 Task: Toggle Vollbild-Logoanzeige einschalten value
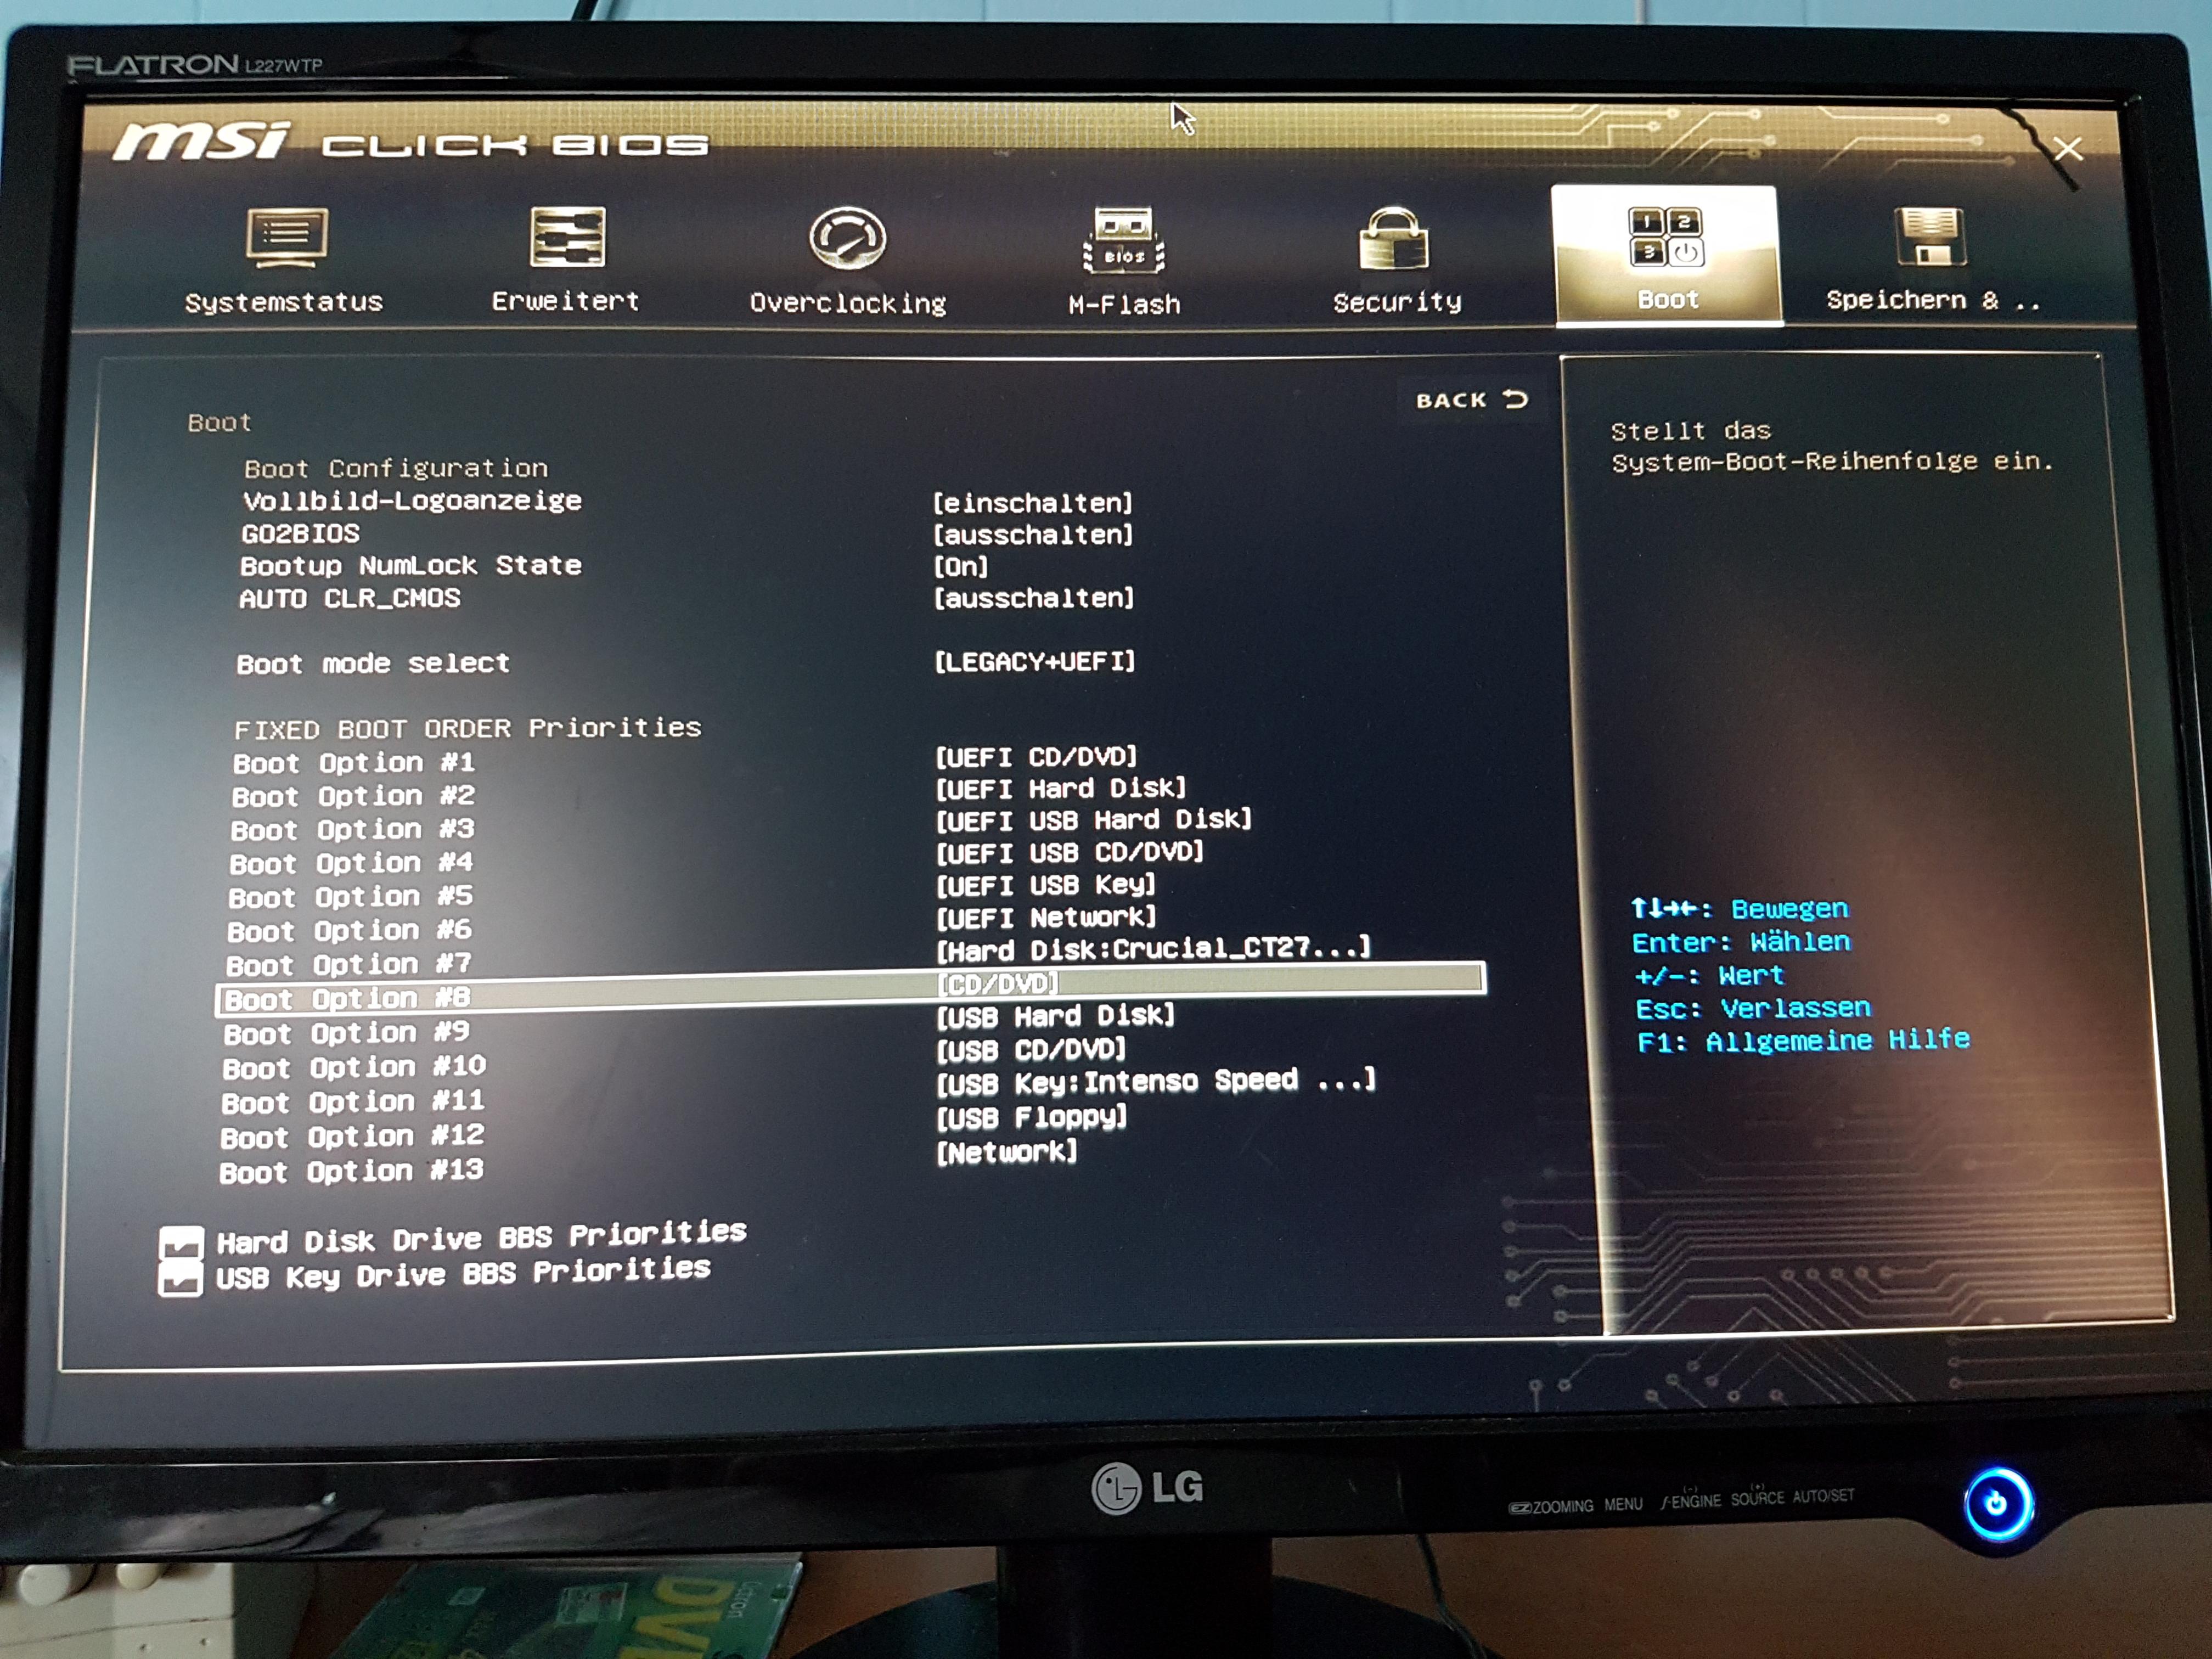click(1032, 502)
